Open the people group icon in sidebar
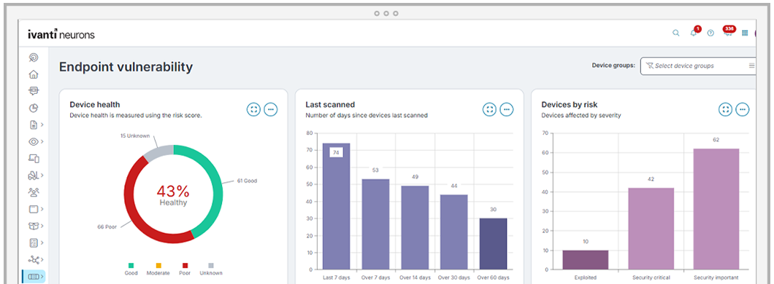This screenshot has height=284, width=774. click(x=34, y=192)
